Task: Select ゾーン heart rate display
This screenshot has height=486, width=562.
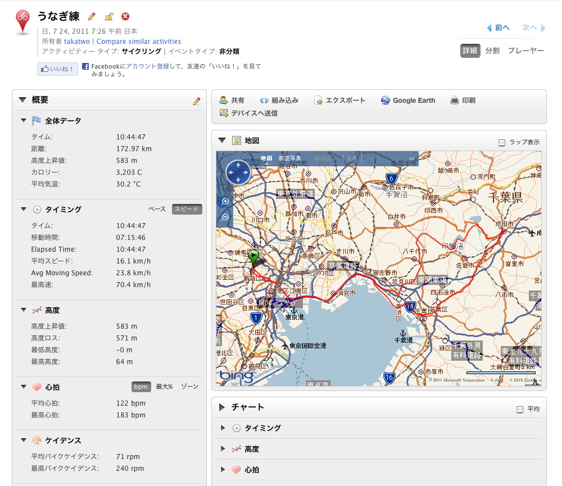Action: coord(189,387)
